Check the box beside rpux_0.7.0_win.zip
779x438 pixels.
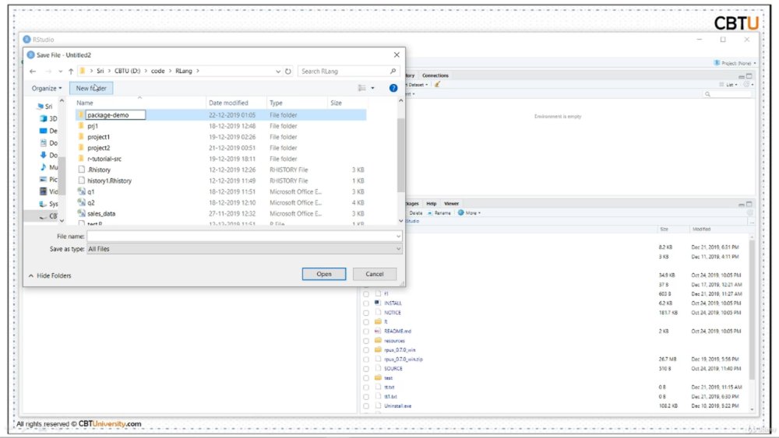[x=366, y=359]
